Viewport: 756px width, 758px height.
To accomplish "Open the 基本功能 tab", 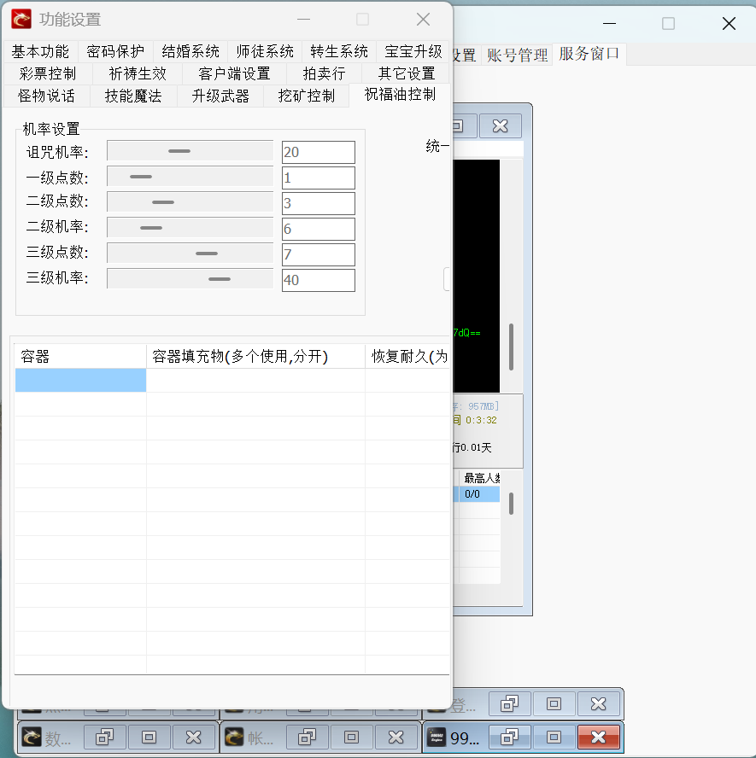I will pyautogui.click(x=41, y=52).
